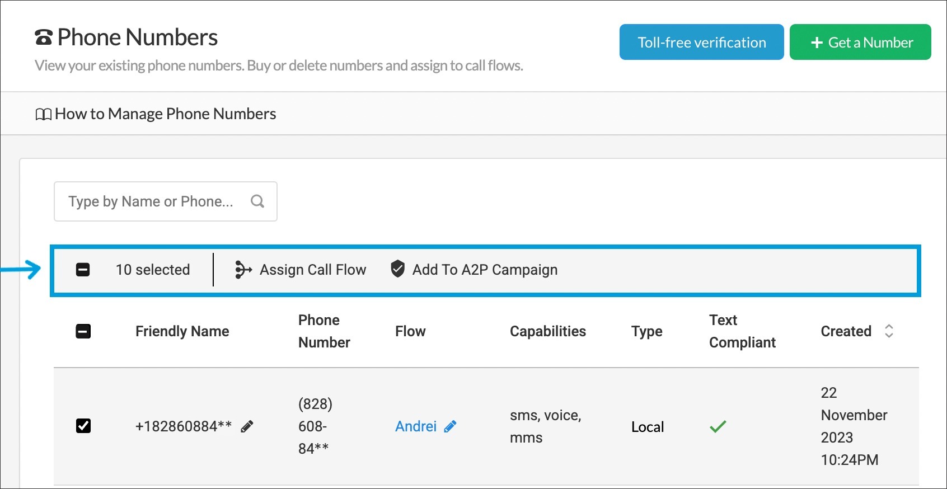Uncheck the +182860884** row checkbox
The width and height of the screenshot is (947, 489).
(x=83, y=426)
